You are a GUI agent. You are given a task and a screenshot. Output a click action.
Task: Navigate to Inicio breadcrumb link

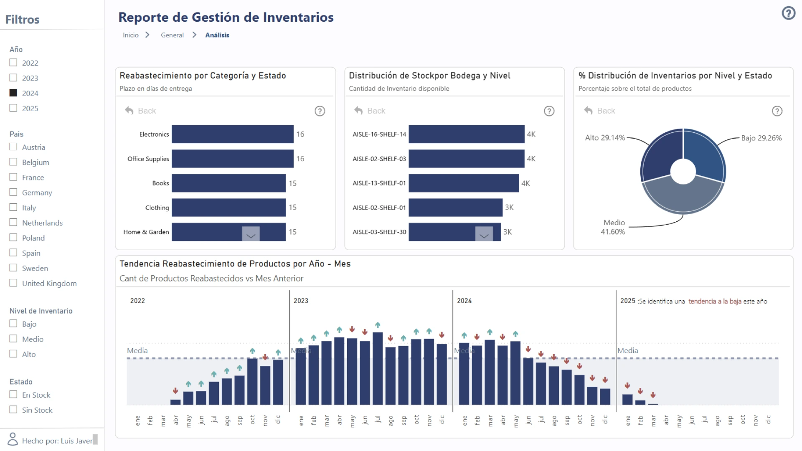(x=130, y=35)
